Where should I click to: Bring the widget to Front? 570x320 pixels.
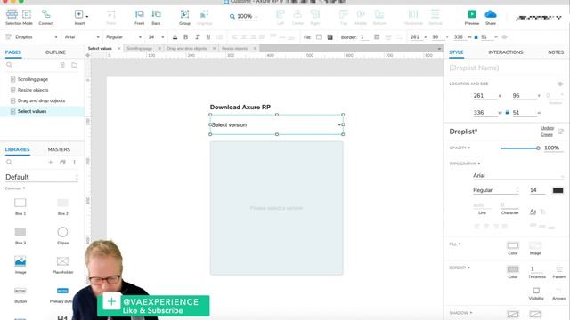139,17
